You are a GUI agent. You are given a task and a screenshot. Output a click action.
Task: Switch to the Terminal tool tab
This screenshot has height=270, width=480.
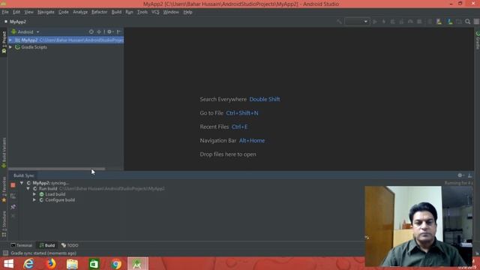click(x=22, y=245)
